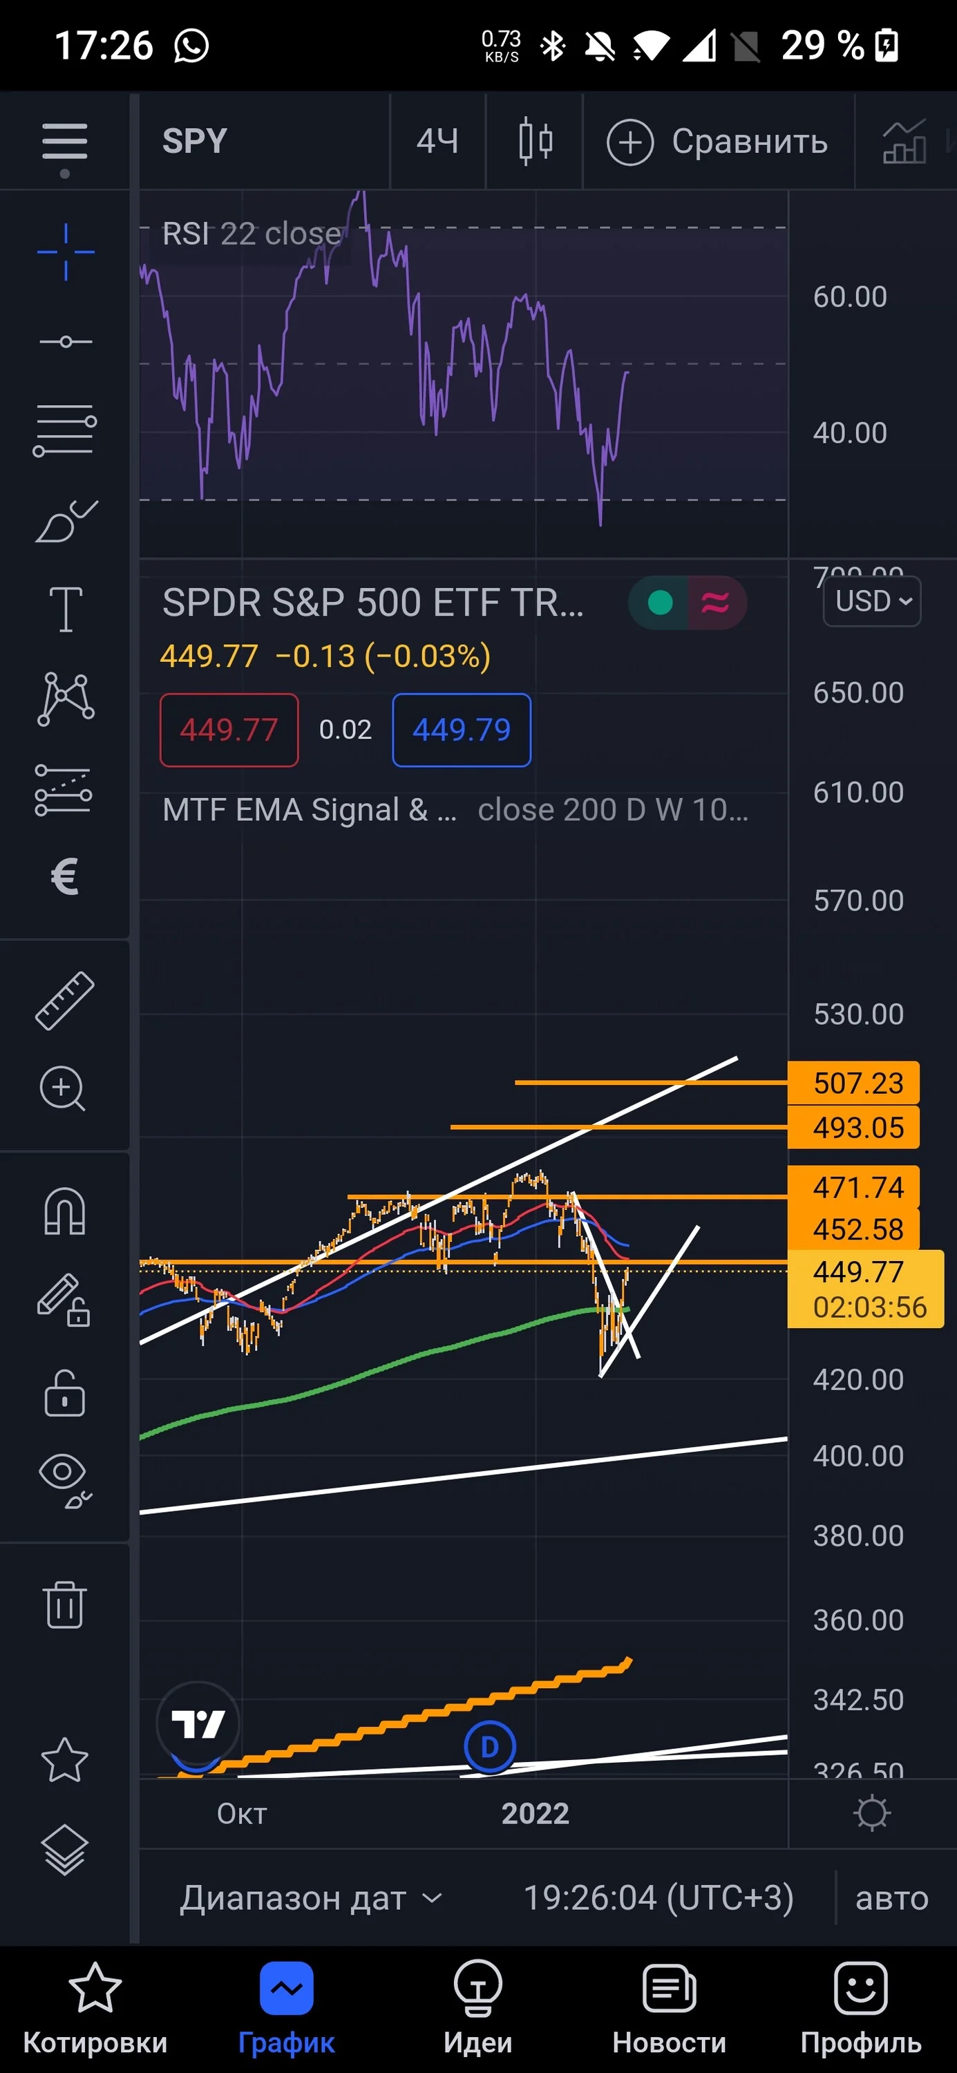Image resolution: width=957 pixels, height=2073 pixels.
Task: Select the Text annotation tool
Action: click(x=66, y=609)
